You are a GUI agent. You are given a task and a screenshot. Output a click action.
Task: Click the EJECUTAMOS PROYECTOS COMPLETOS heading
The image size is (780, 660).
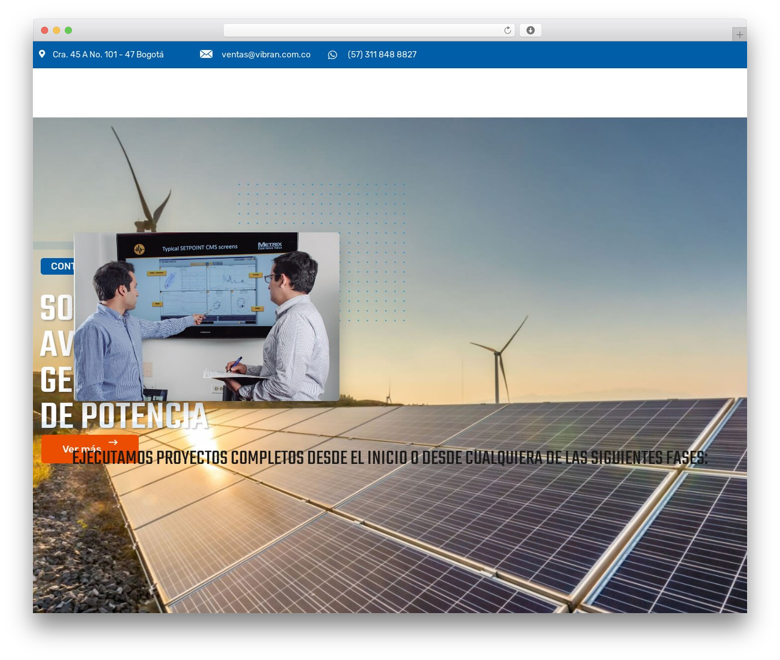click(x=390, y=458)
